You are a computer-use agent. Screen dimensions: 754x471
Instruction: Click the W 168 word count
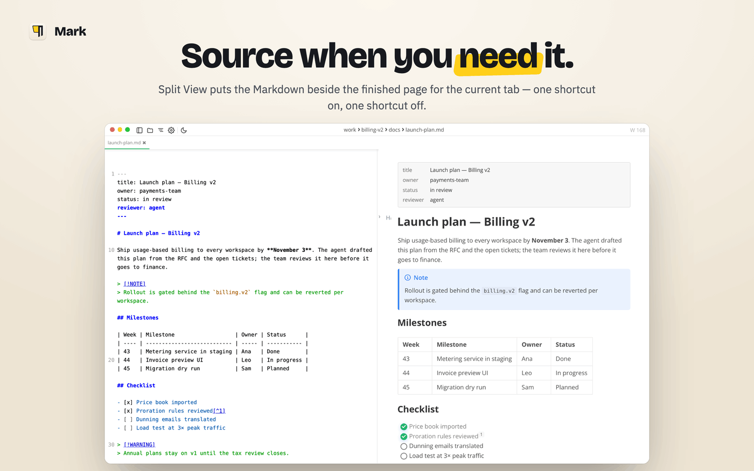coord(638,130)
